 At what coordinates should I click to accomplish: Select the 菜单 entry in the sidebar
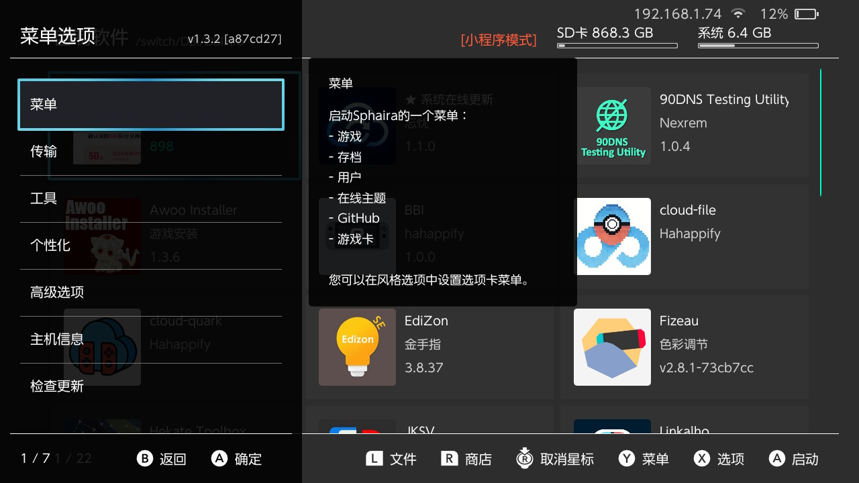(x=151, y=105)
